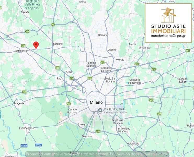Click the Saronno town label
The width and height of the screenshot is (194, 157).
point(58,44)
